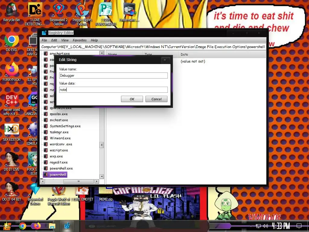Open the 'DO EVIL' Chrome desktop icon
This screenshot has height=232, width=309.
(x=12, y=42)
